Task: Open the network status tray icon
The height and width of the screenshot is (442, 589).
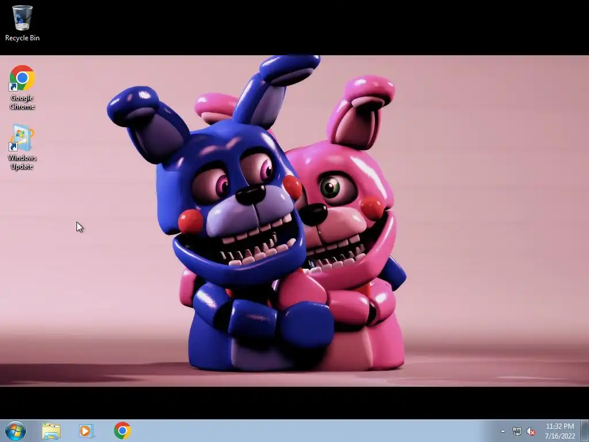Action: [x=517, y=432]
